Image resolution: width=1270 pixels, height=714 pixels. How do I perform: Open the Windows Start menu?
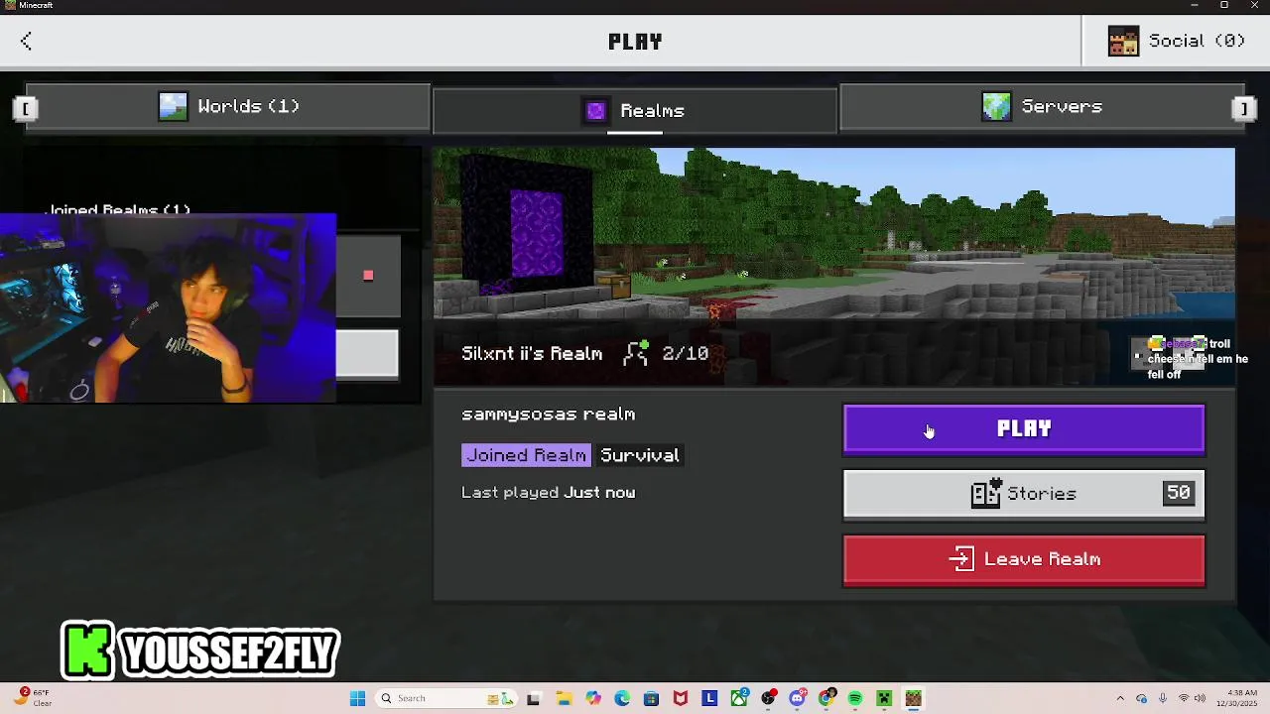point(357,698)
